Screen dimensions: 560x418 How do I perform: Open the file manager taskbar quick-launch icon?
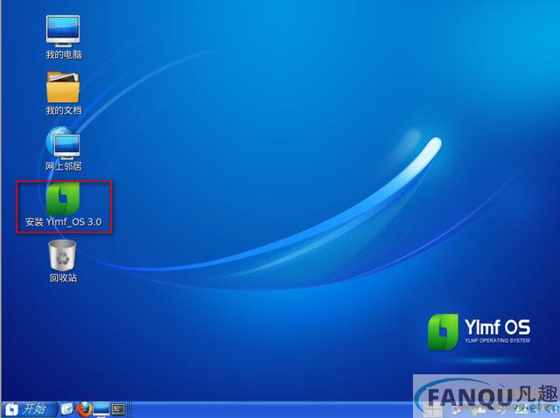point(67,409)
